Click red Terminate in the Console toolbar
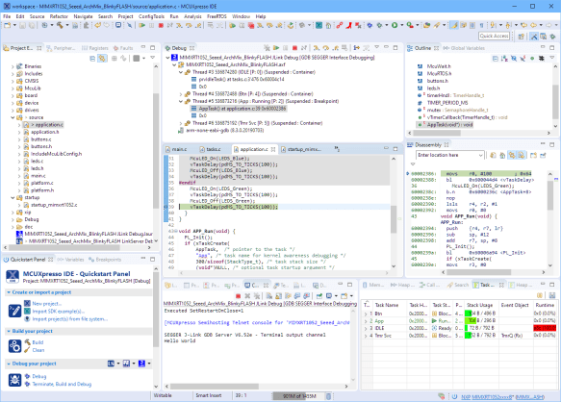 point(238,296)
